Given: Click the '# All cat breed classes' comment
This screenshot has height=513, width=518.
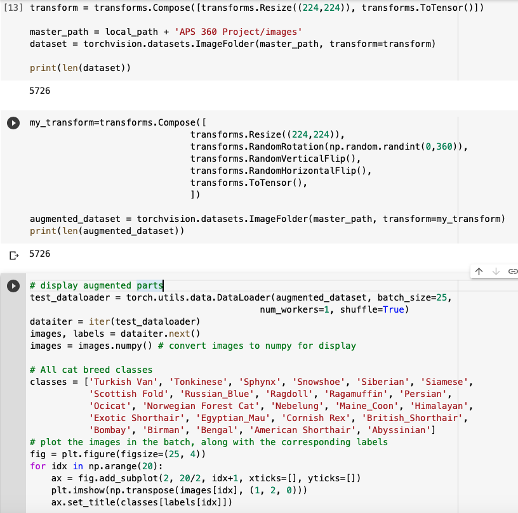Looking at the screenshot, I should (91, 370).
